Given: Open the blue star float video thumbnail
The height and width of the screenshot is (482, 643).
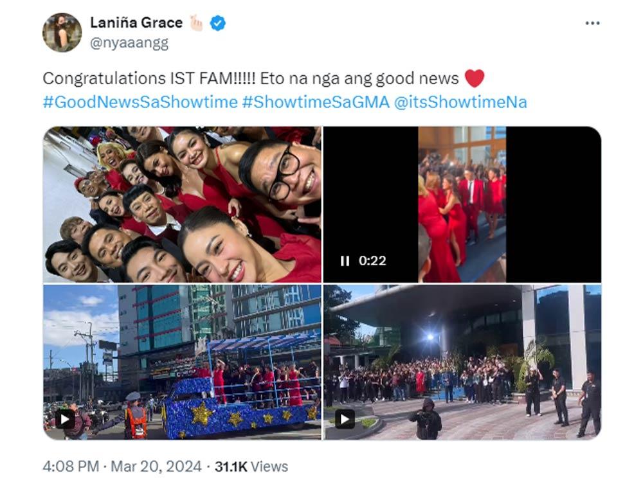Looking at the screenshot, I should point(182,362).
